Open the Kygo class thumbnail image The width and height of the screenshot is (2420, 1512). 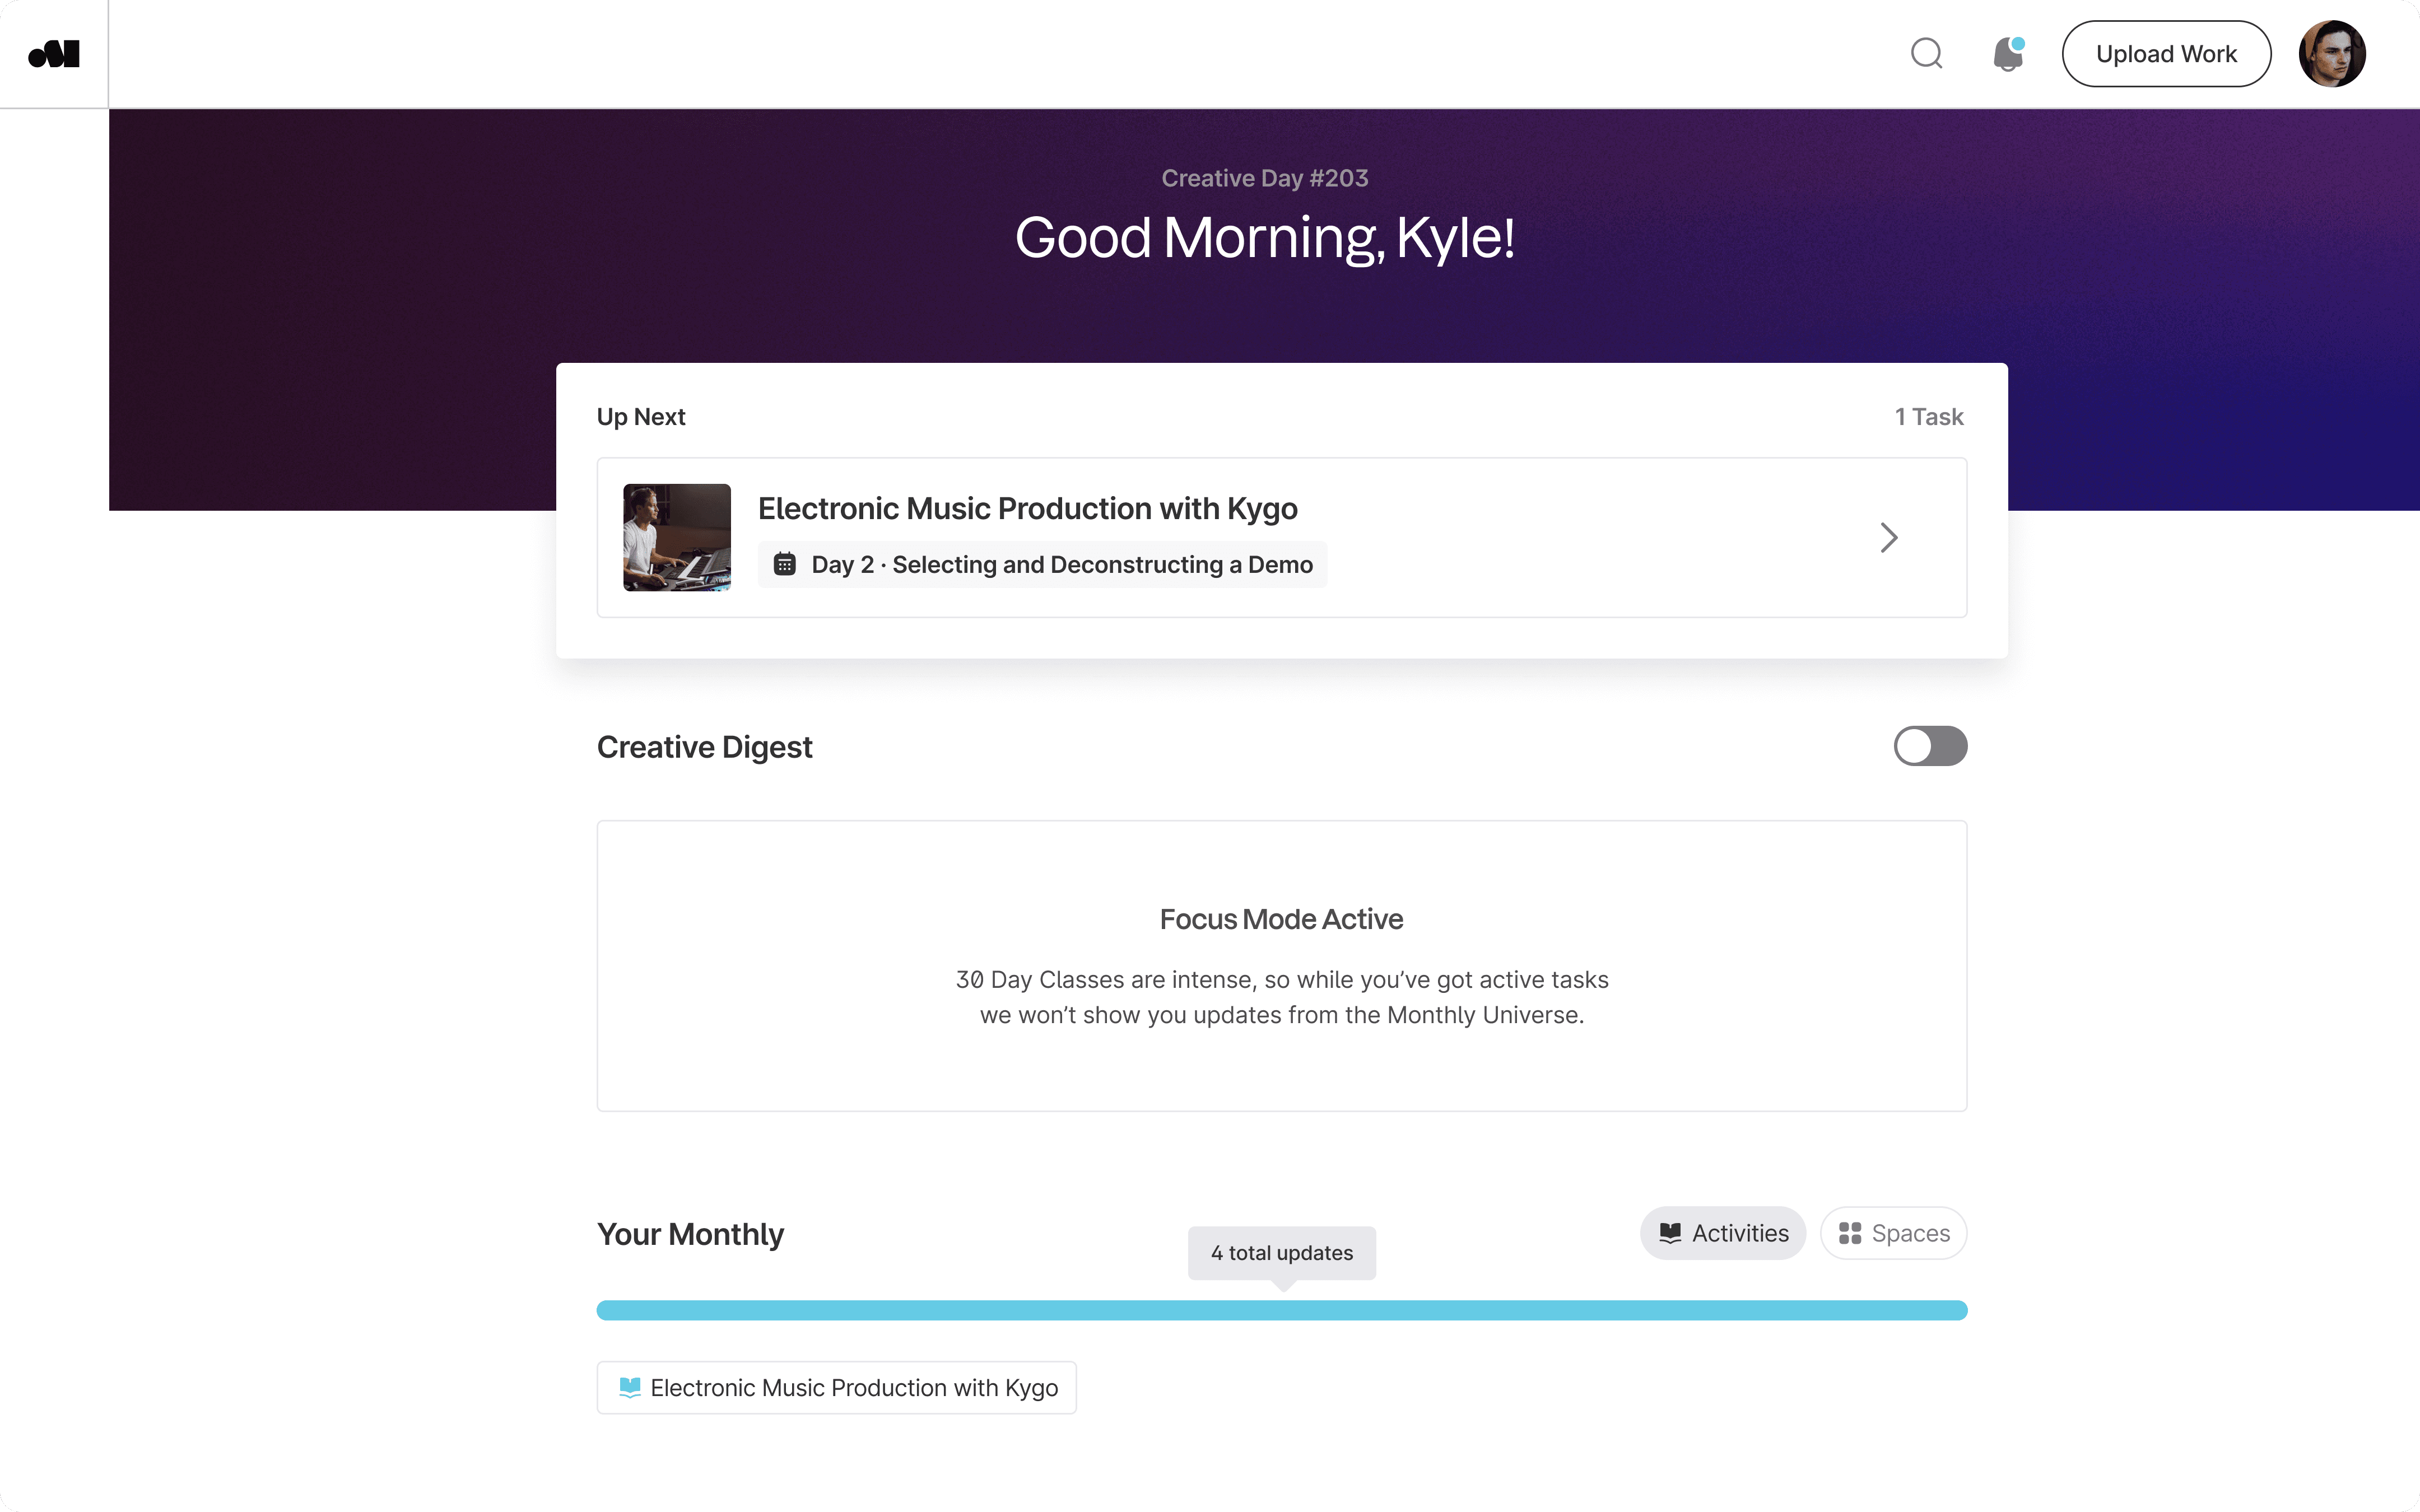point(677,538)
